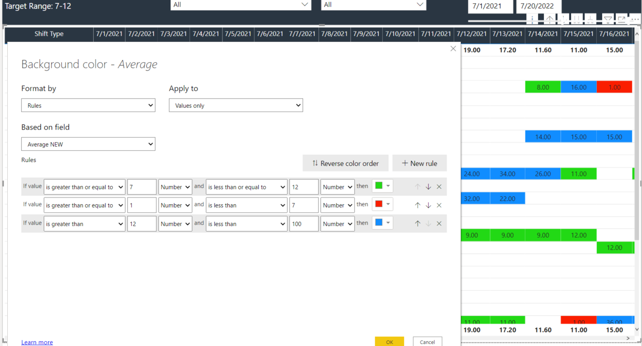Viewport: 642px width, 346px height.
Task: Open Number type dropdown after value 100
Action: [338, 224]
